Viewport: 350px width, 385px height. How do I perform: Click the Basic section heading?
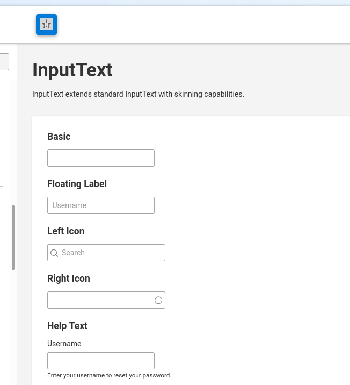pyautogui.click(x=59, y=137)
